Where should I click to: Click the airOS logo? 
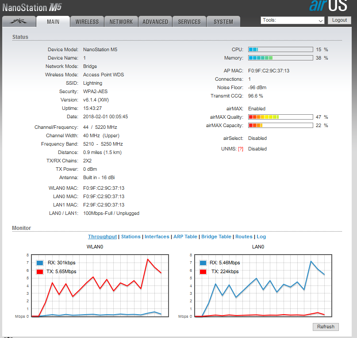pyautogui.click(x=328, y=5)
